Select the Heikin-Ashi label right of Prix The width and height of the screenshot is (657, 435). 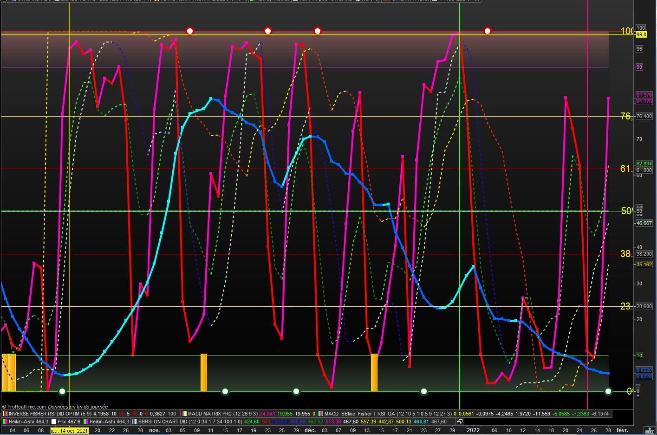tap(110, 422)
